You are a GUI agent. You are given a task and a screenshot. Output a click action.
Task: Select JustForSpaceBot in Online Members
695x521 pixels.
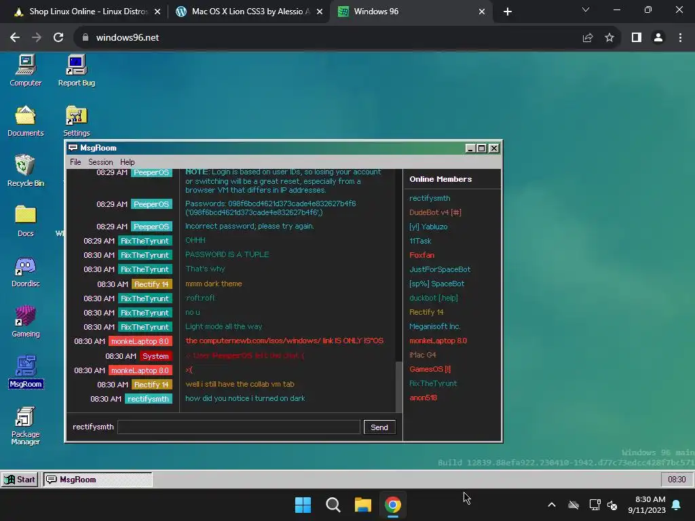click(x=440, y=269)
